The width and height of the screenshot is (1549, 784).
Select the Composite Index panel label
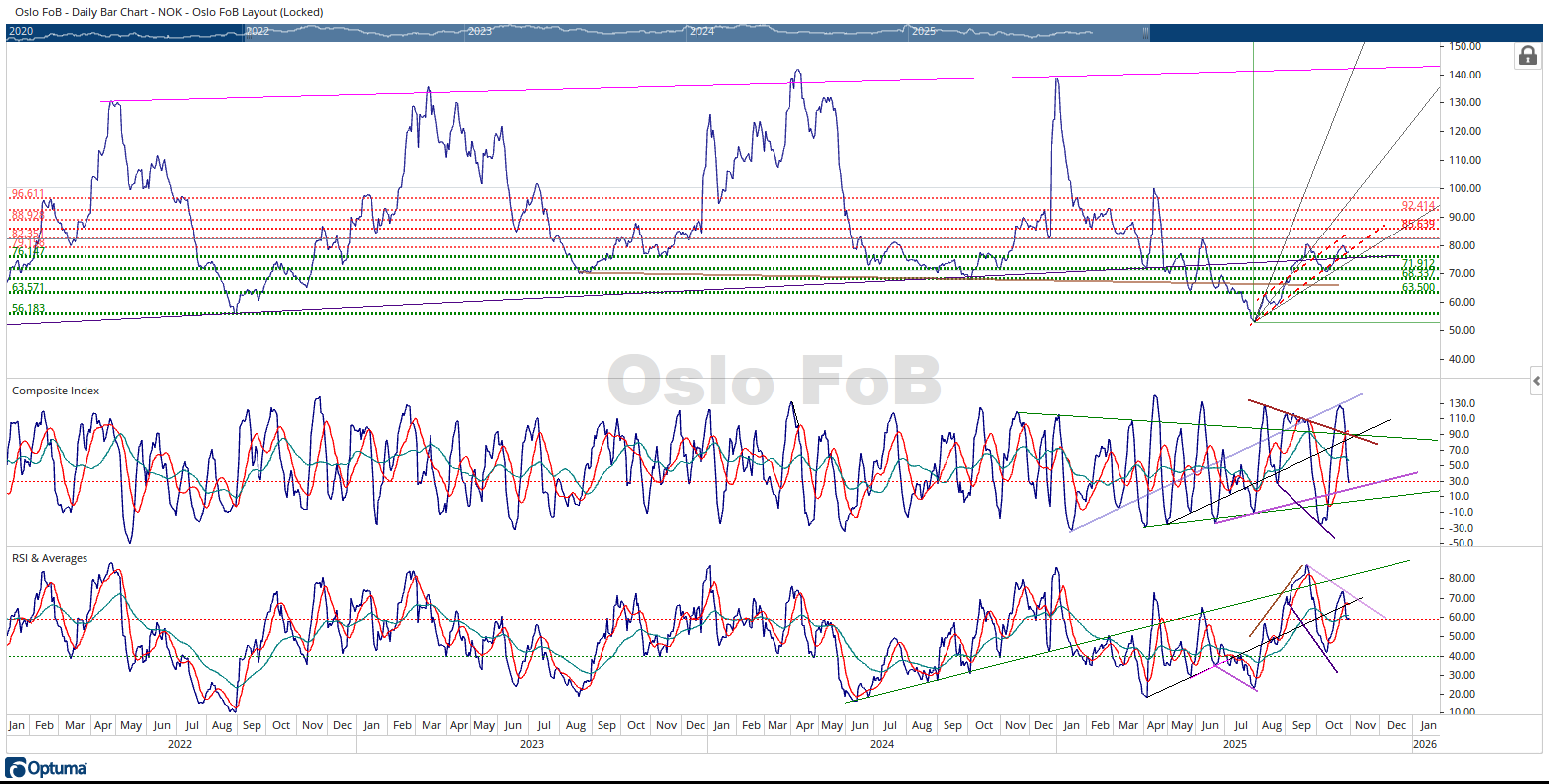(56, 391)
